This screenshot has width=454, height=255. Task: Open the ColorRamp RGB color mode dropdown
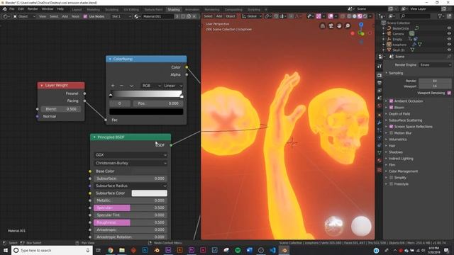pyautogui.click(x=151, y=86)
